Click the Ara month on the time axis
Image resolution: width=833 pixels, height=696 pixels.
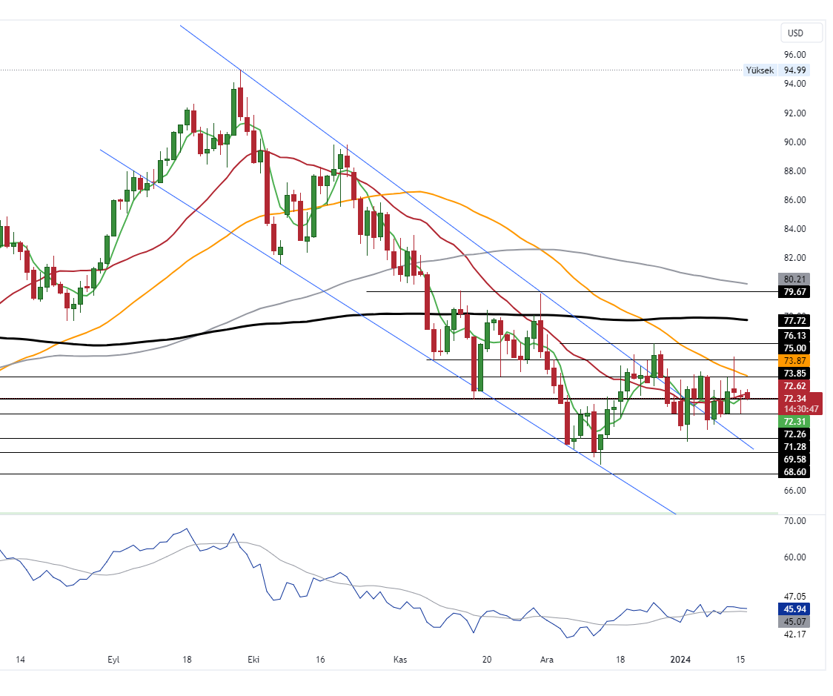point(547,660)
